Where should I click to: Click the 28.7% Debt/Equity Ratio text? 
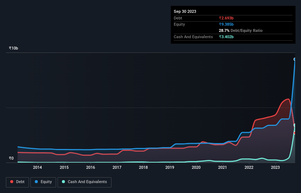[x=241, y=30]
